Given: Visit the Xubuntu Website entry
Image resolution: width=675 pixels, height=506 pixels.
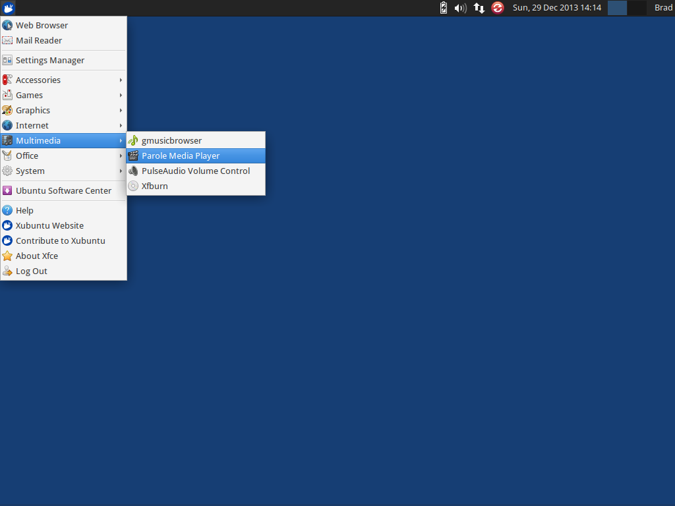Looking at the screenshot, I should pos(64,225).
